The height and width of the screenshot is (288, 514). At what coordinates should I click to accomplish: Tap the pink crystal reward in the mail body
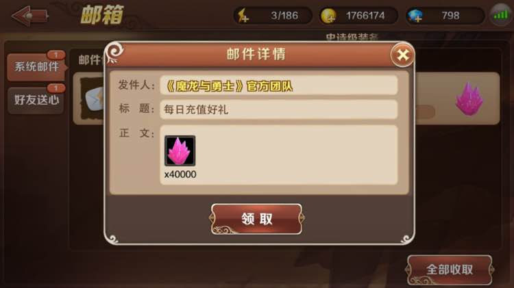pos(180,150)
